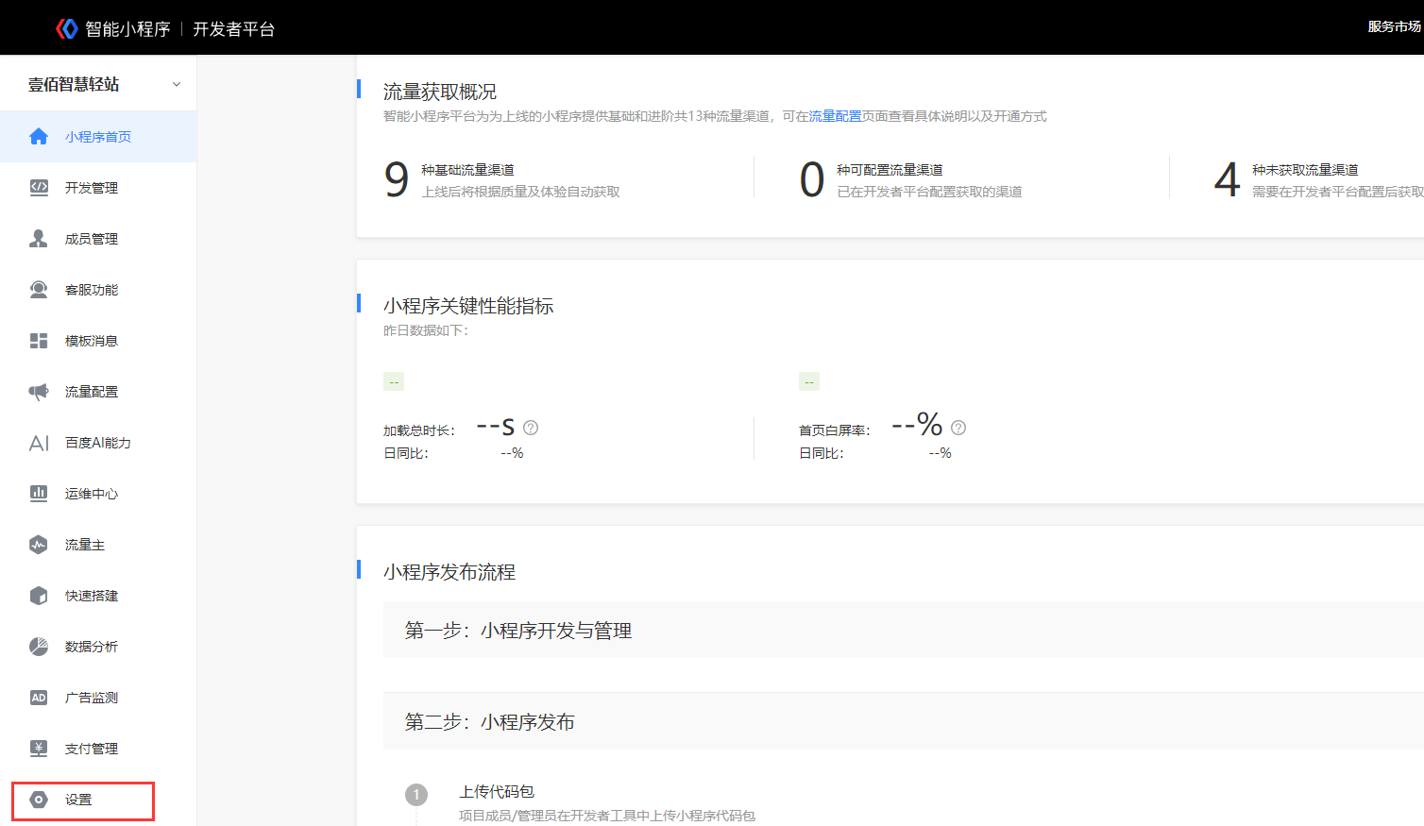Click the home icon for 小程序首页
Viewport: 1424px width, 826px height.
click(x=39, y=137)
